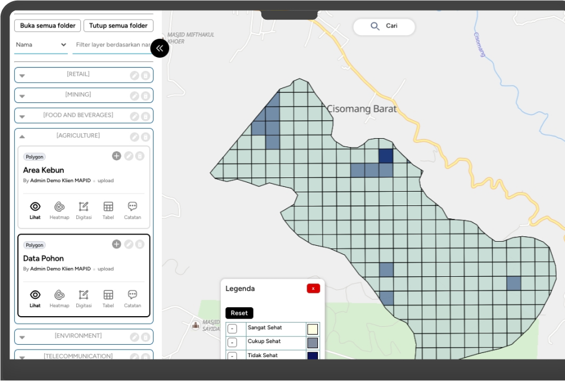Viewport: 565px width, 381px height.
Task: Click Cukup Sehat color swatch in legend
Action: [x=313, y=343]
